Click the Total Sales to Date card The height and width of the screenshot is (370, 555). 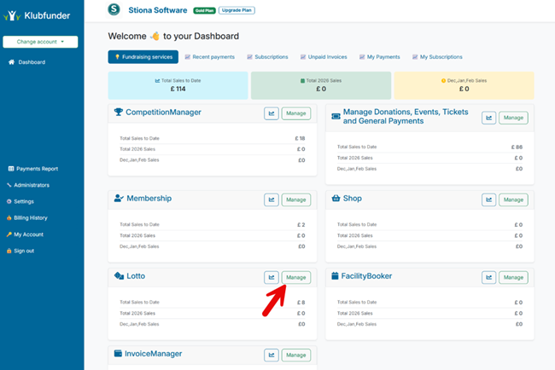tap(178, 85)
